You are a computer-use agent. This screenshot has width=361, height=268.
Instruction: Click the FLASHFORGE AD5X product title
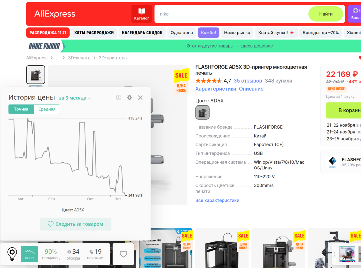[x=251, y=70]
